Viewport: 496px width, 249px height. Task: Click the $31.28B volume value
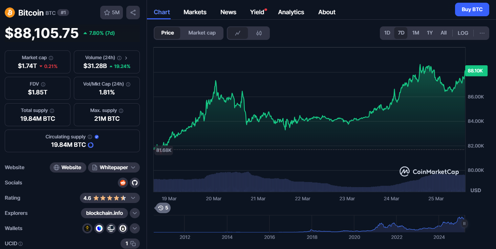click(x=95, y=66)
